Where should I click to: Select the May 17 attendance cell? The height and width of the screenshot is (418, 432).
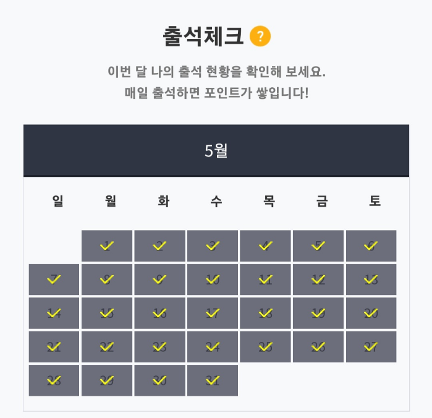[x=213, y=313]
